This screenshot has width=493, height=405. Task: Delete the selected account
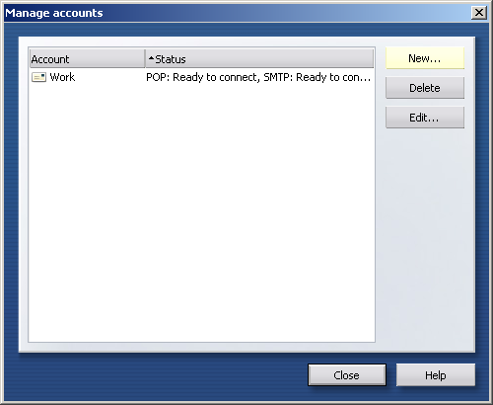(x=425, y=88)
